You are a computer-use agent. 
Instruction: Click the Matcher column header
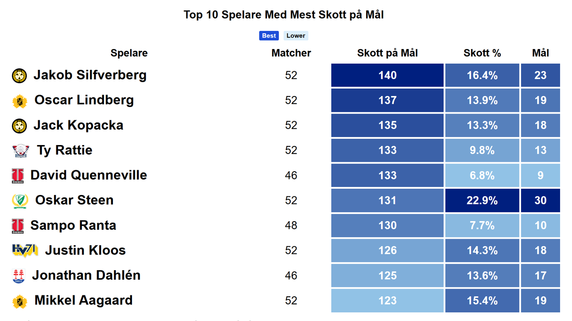click(x=291, y=53)
